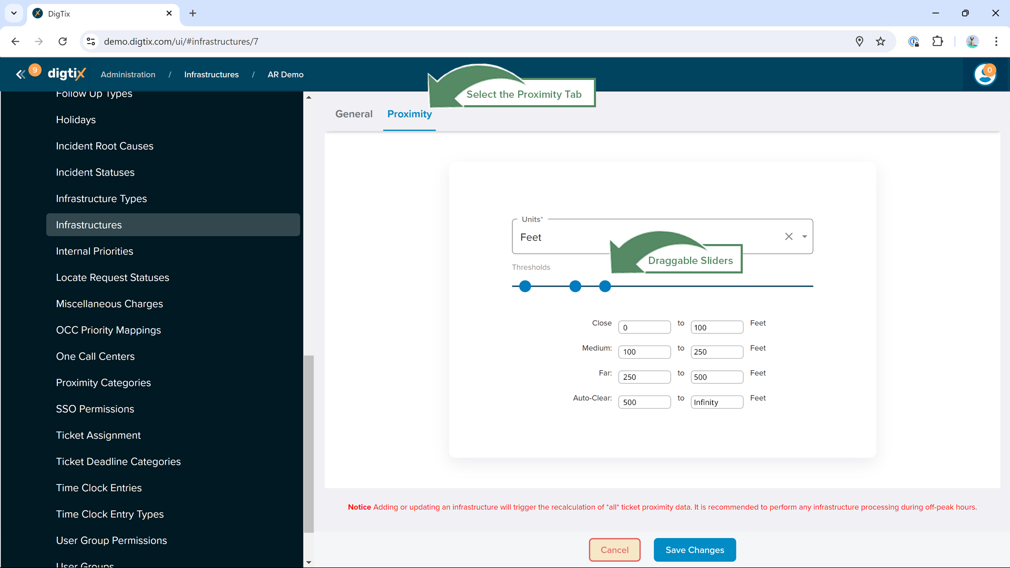Click the third threshold slider handle
Viewport: 1010px width, 568px height.
point(605,286)
